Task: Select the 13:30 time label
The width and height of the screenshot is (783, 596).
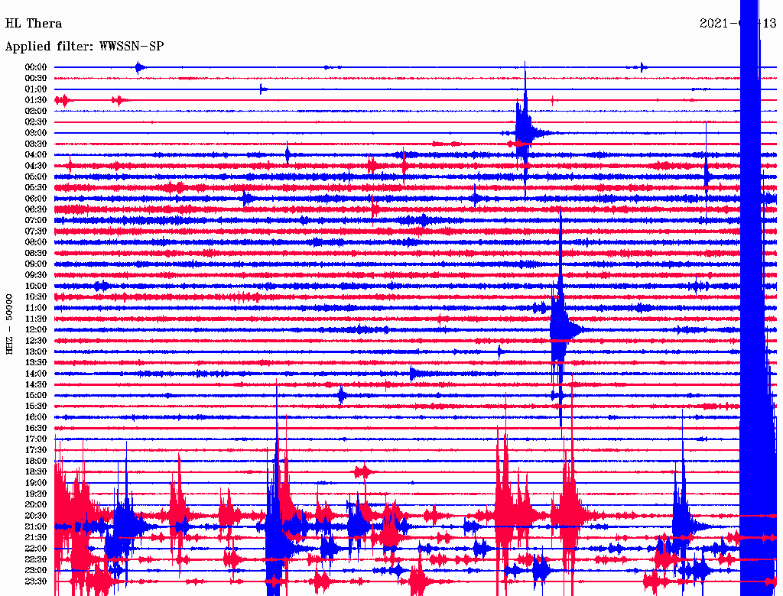Action: (x=36, y=363)
